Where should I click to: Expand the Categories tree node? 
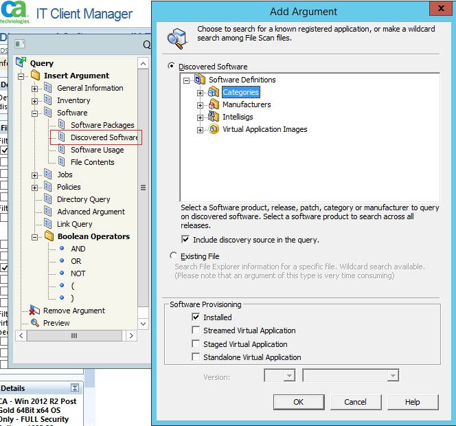point(200,93)
